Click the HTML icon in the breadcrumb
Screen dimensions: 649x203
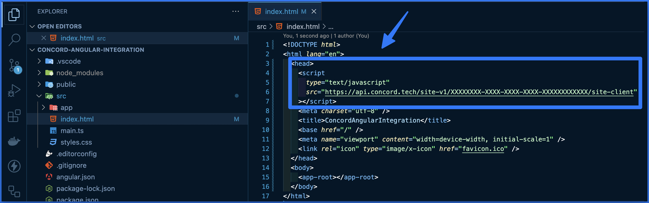279,26
